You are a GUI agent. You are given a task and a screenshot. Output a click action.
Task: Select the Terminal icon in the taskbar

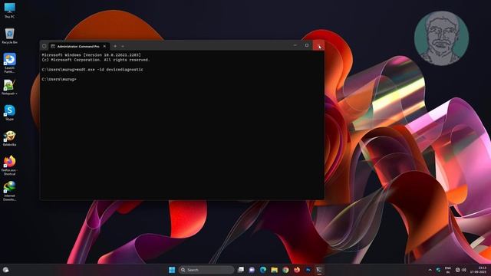[319, 270]
